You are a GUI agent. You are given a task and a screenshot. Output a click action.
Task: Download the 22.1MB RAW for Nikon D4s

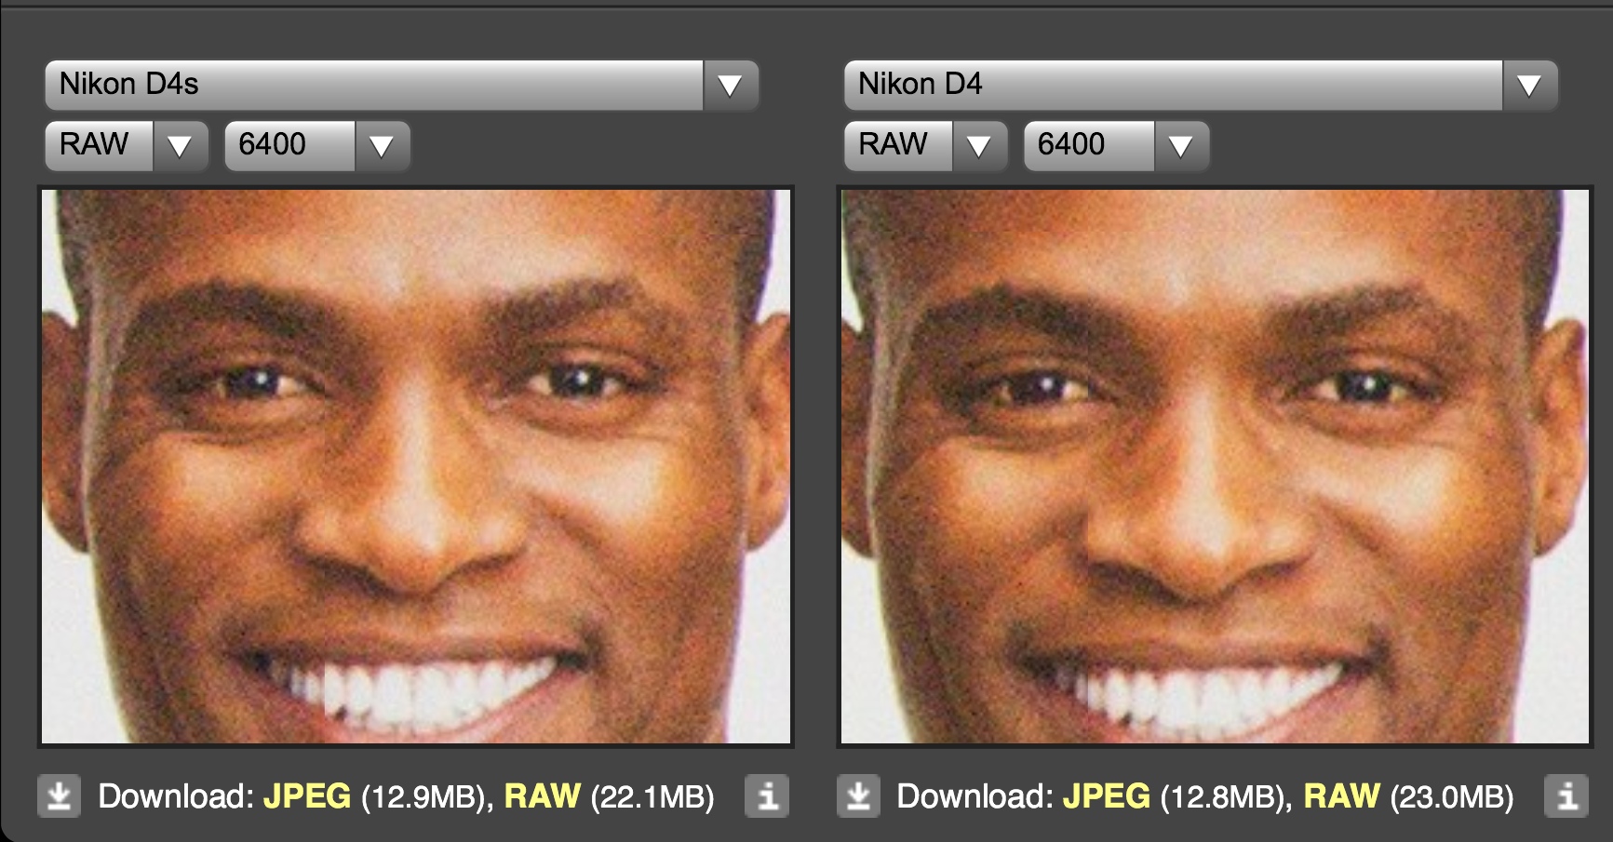[542, 796]
